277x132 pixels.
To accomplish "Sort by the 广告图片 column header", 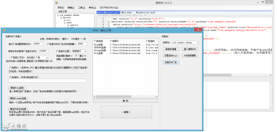I will tap(127, 41).
